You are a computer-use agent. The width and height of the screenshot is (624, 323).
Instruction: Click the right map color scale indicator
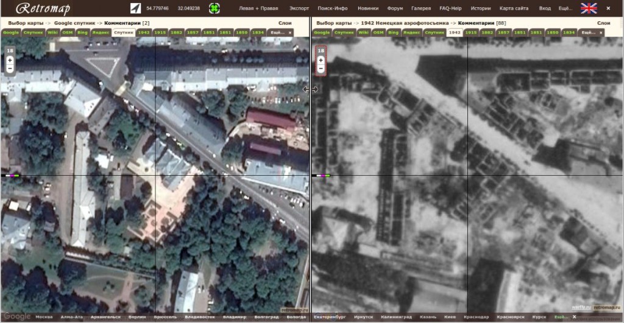[x=321, y=175]
